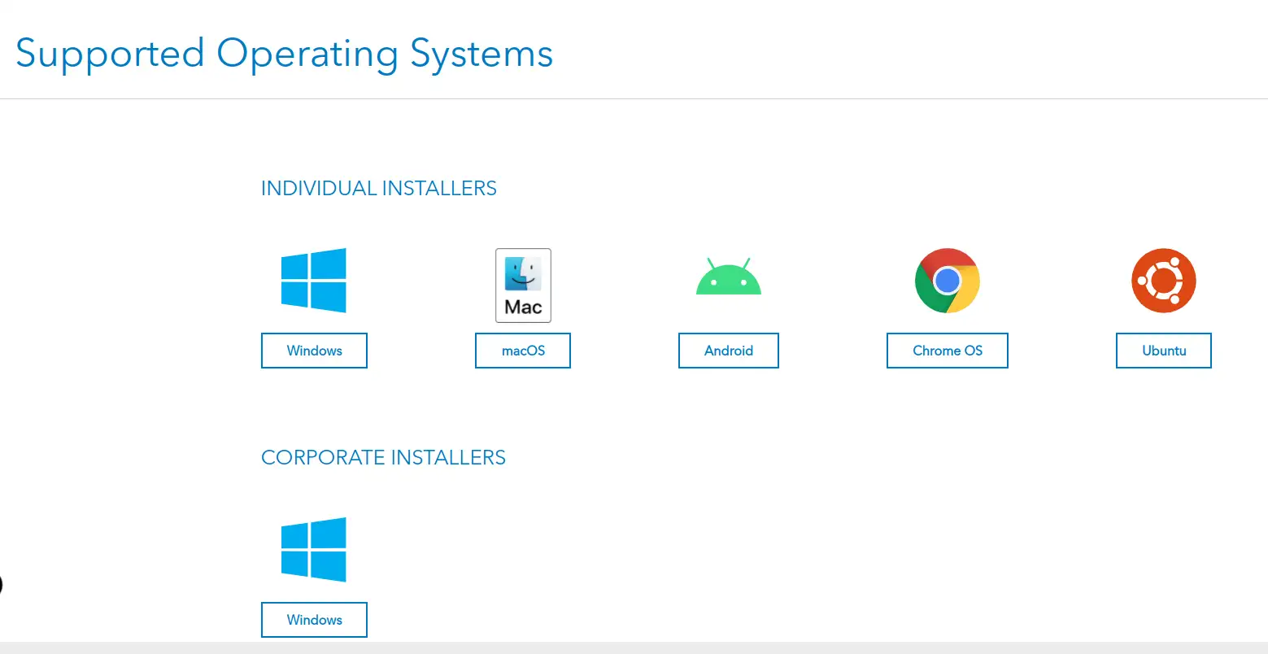Choose the Android installer button
The height and width of the screenshot is (654, 1268).
click(x=729, y=351)
